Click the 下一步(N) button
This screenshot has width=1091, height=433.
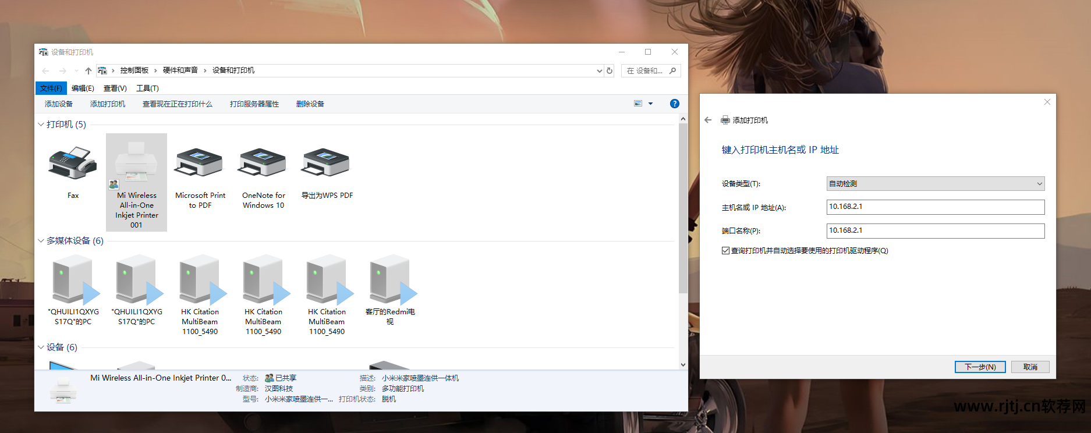pyautogui.click(x=980, y=367)
